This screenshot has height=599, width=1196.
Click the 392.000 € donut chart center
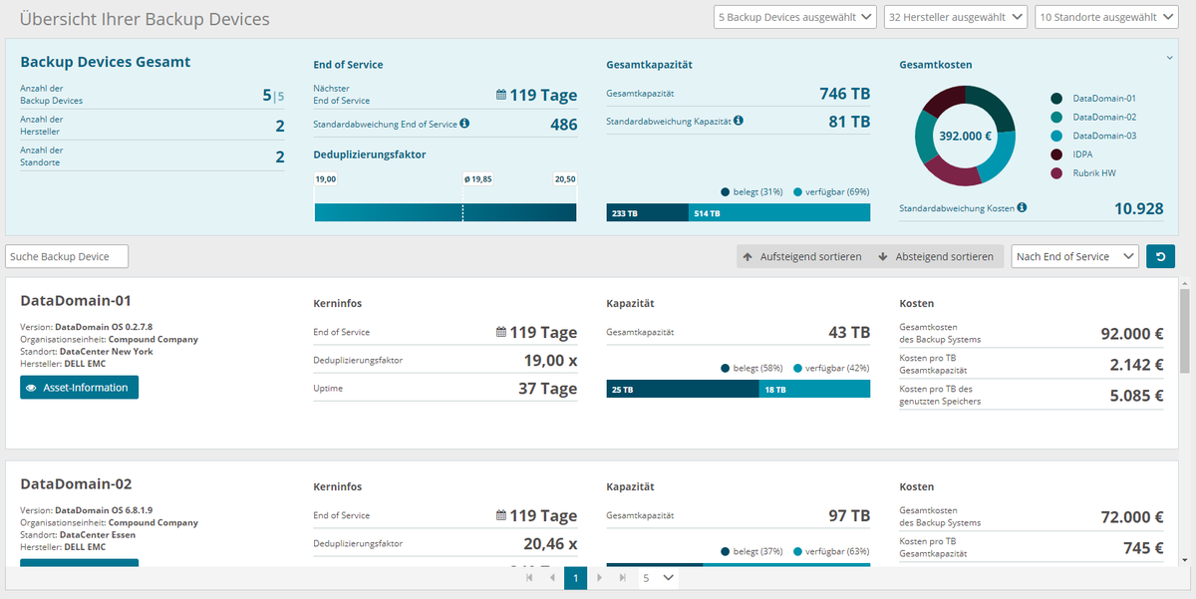click(966, 136)
